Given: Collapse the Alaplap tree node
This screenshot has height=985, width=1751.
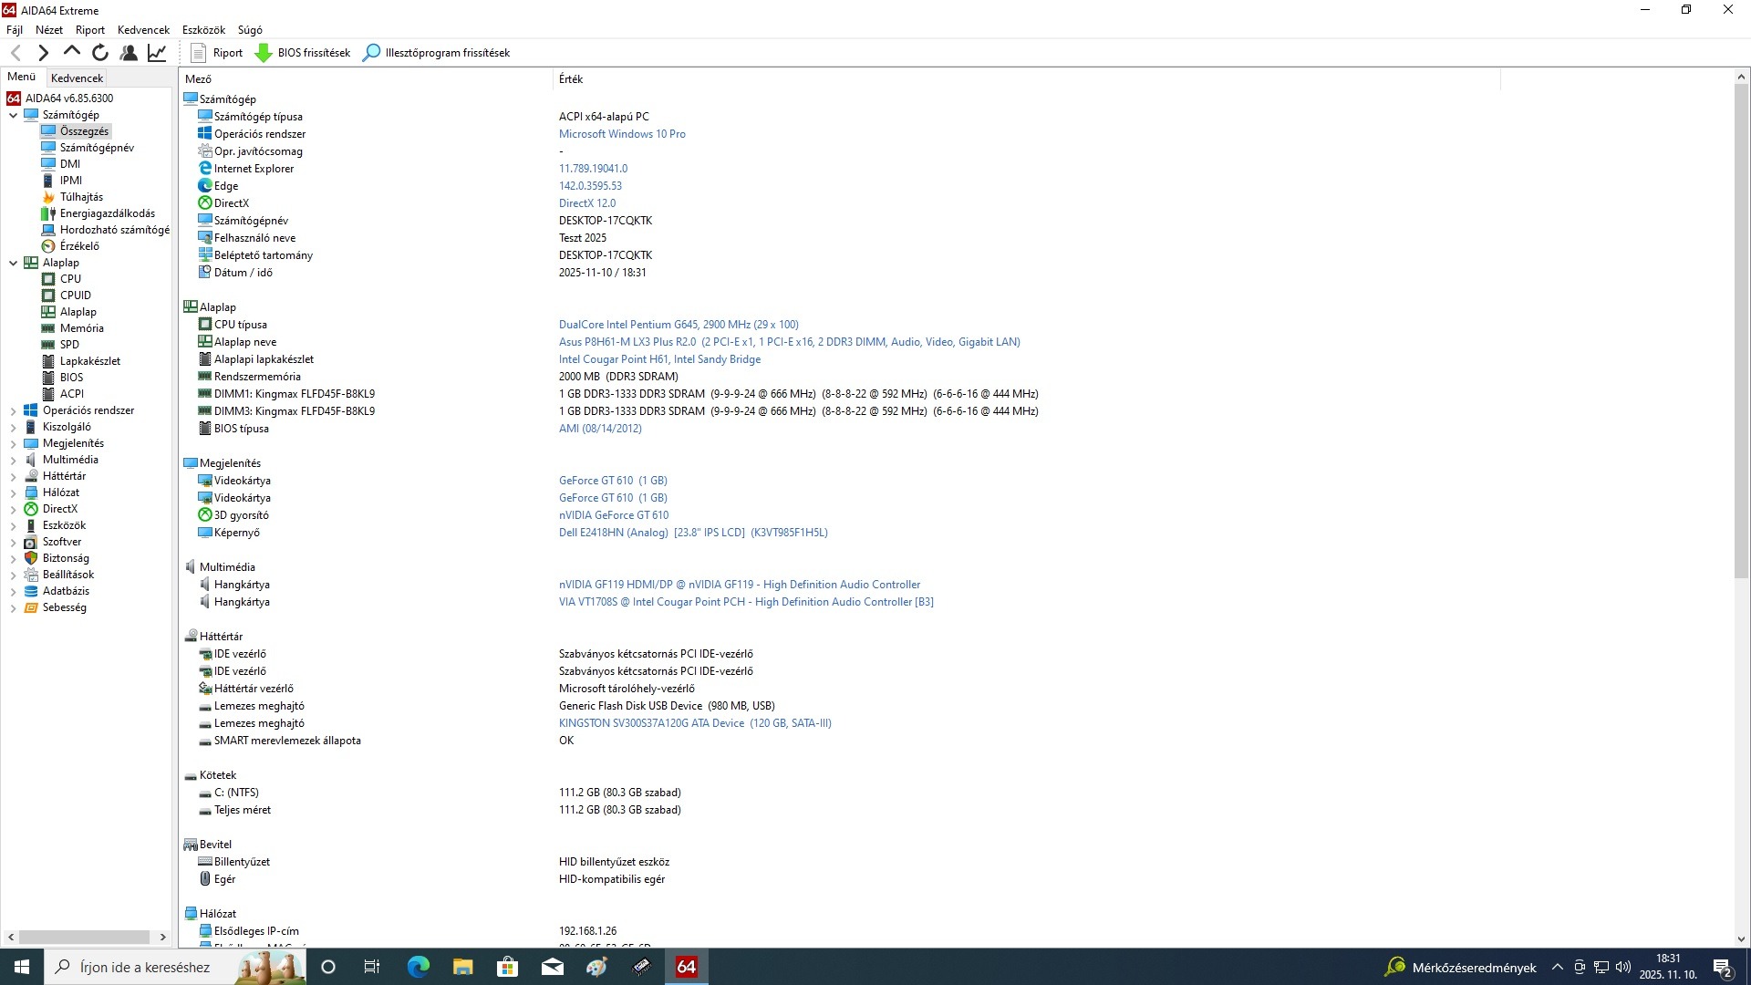Looking at the screenshot, I should (x=13, y=263).
